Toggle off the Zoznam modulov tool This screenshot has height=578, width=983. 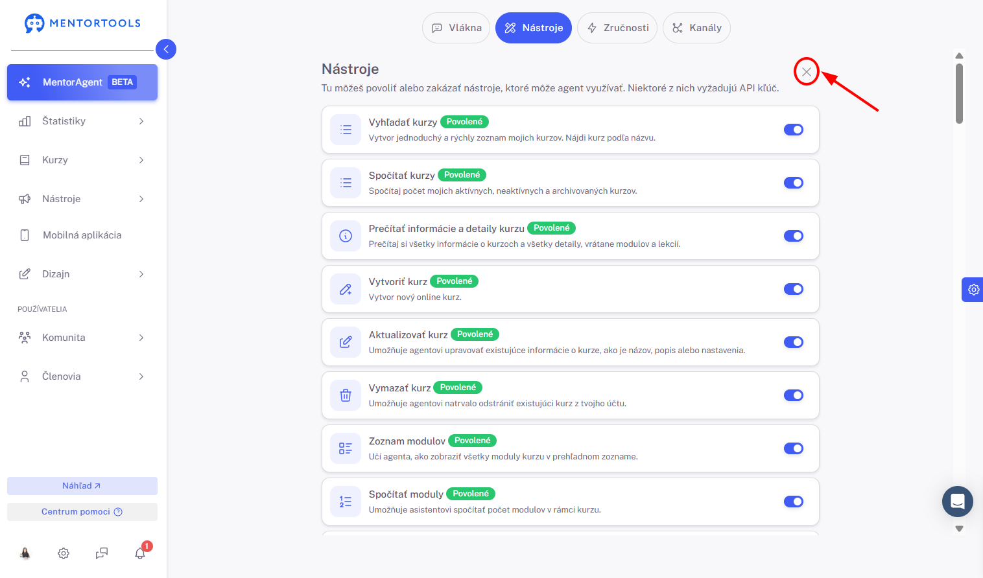click(794, 448)
